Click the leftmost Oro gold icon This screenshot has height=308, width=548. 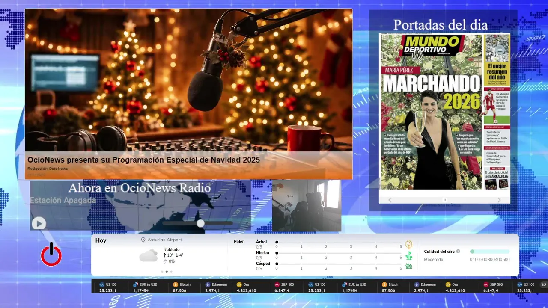click(239, 284)
